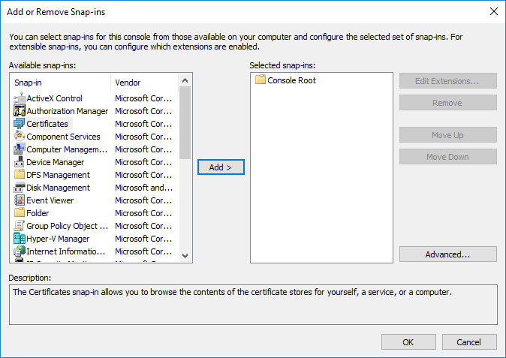
Task: Click the scroll up arrow of snap-in list
Action: point(185,80)
